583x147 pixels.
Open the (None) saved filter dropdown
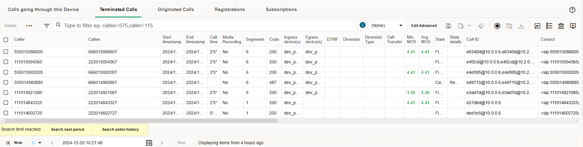pyautogui.click(x=387, y=25)
